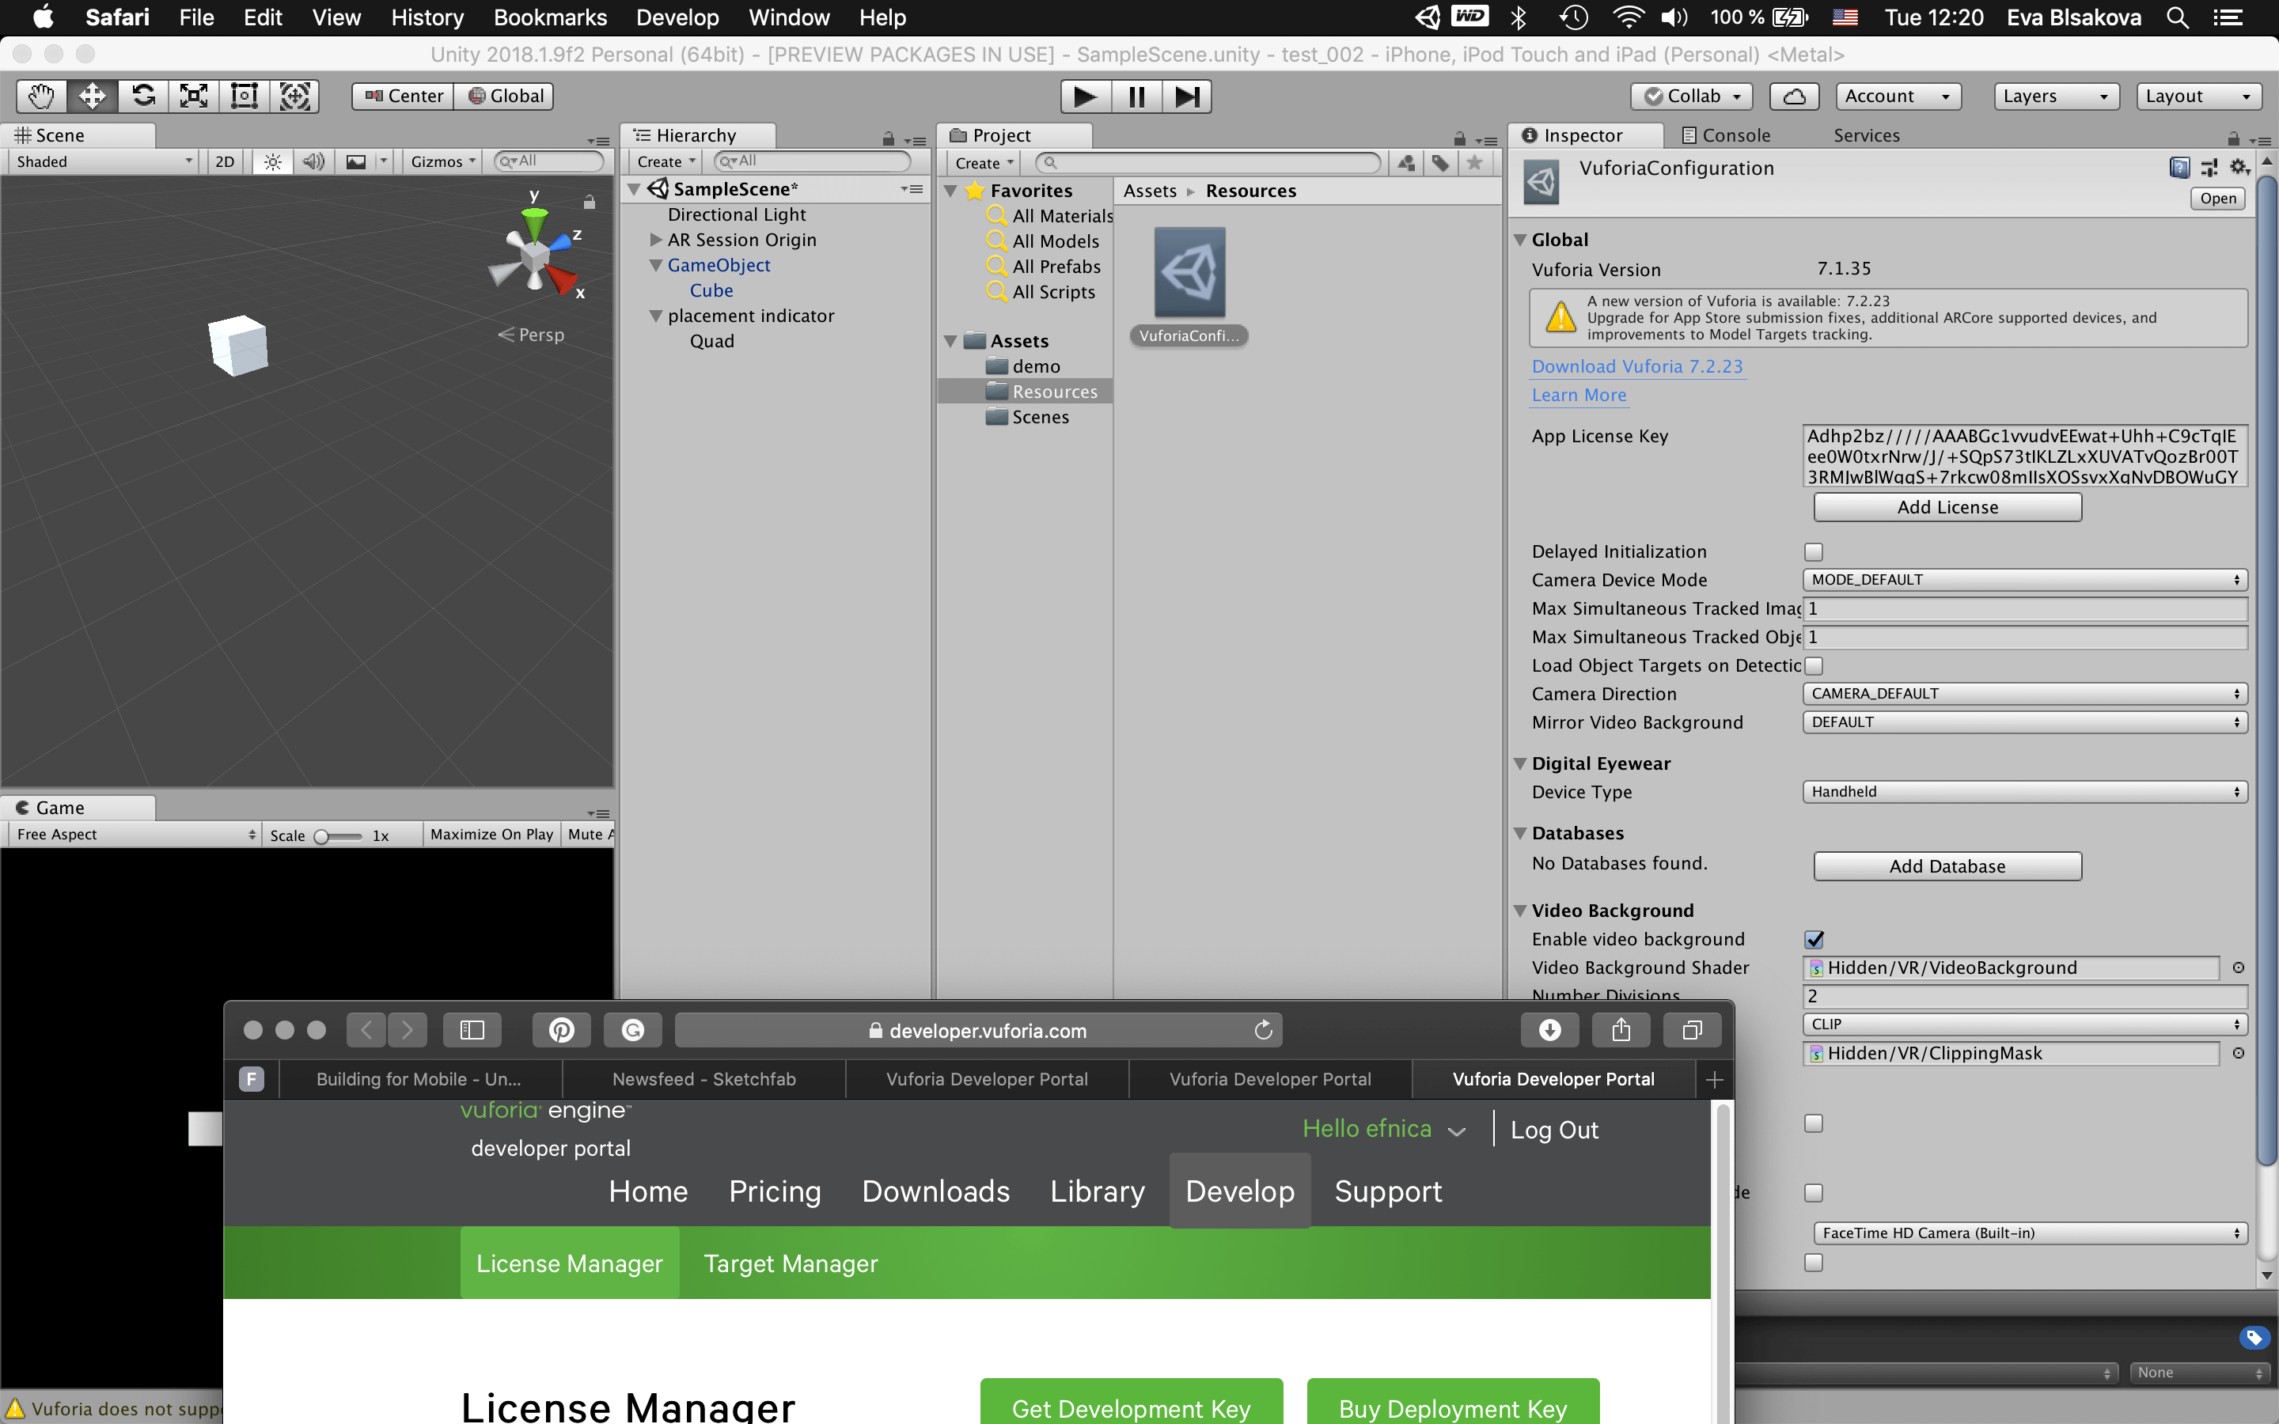Toggle scene lighting sun icon
This screenshot has width=2279, height=1424.
(x=272, y=162)
